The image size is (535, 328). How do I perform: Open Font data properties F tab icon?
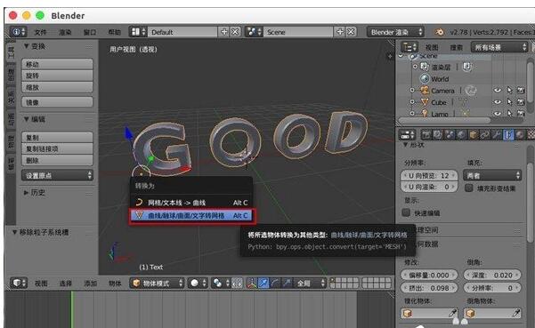point(508,135)
